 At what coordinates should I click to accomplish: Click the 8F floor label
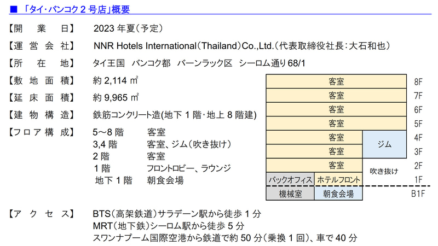(418, 81)
